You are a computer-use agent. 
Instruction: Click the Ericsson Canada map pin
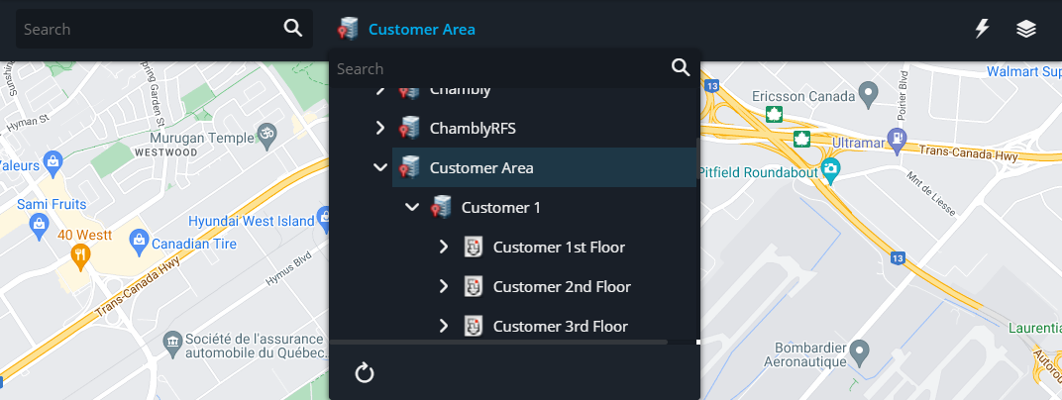pyautogui.click(x=868, y=93)
